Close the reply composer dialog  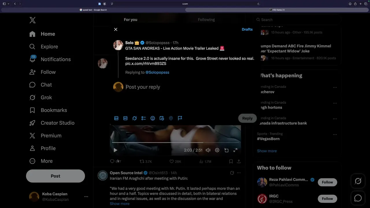pyautogui.click(x=116, y=29)
